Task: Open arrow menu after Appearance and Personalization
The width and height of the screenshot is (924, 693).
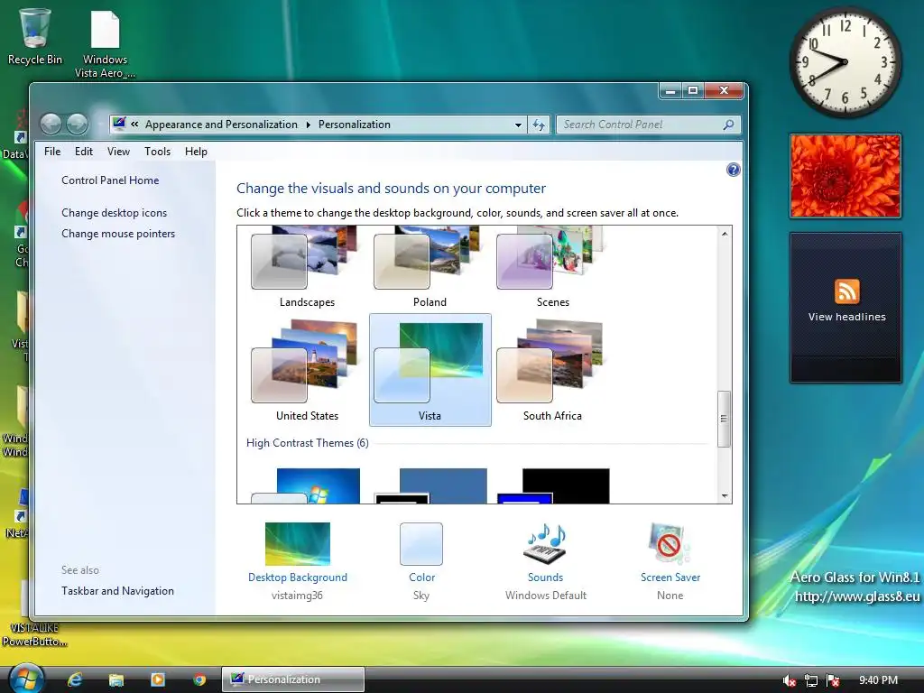Action: click(x=309, y=125)
